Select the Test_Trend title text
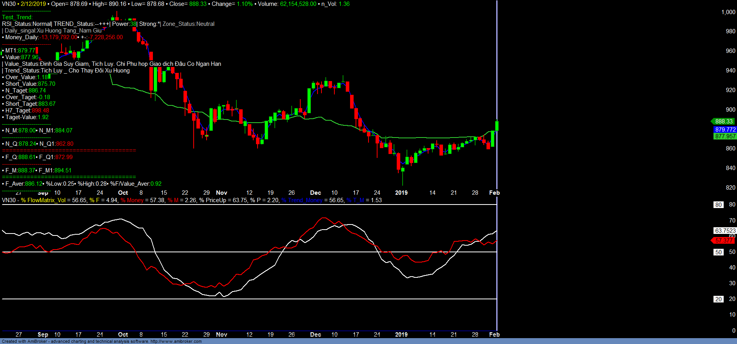This screenshot has width=737, height=344. coord(17,17)
